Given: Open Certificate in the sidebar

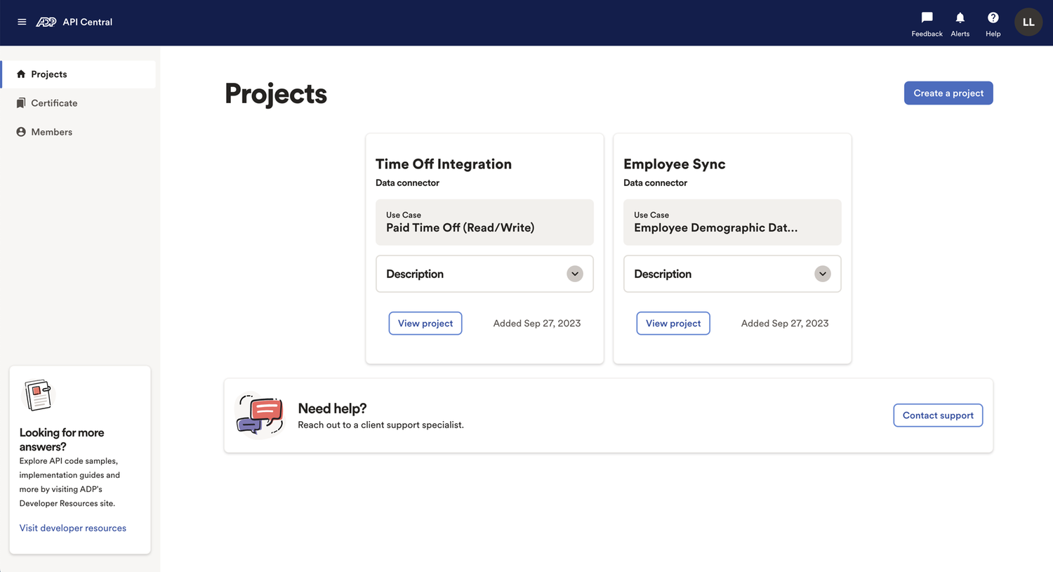Looking at the screenshot, I should 54,103.
